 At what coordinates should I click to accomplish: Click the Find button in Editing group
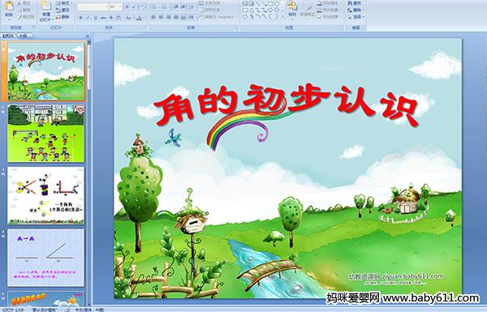click(355, 2)
